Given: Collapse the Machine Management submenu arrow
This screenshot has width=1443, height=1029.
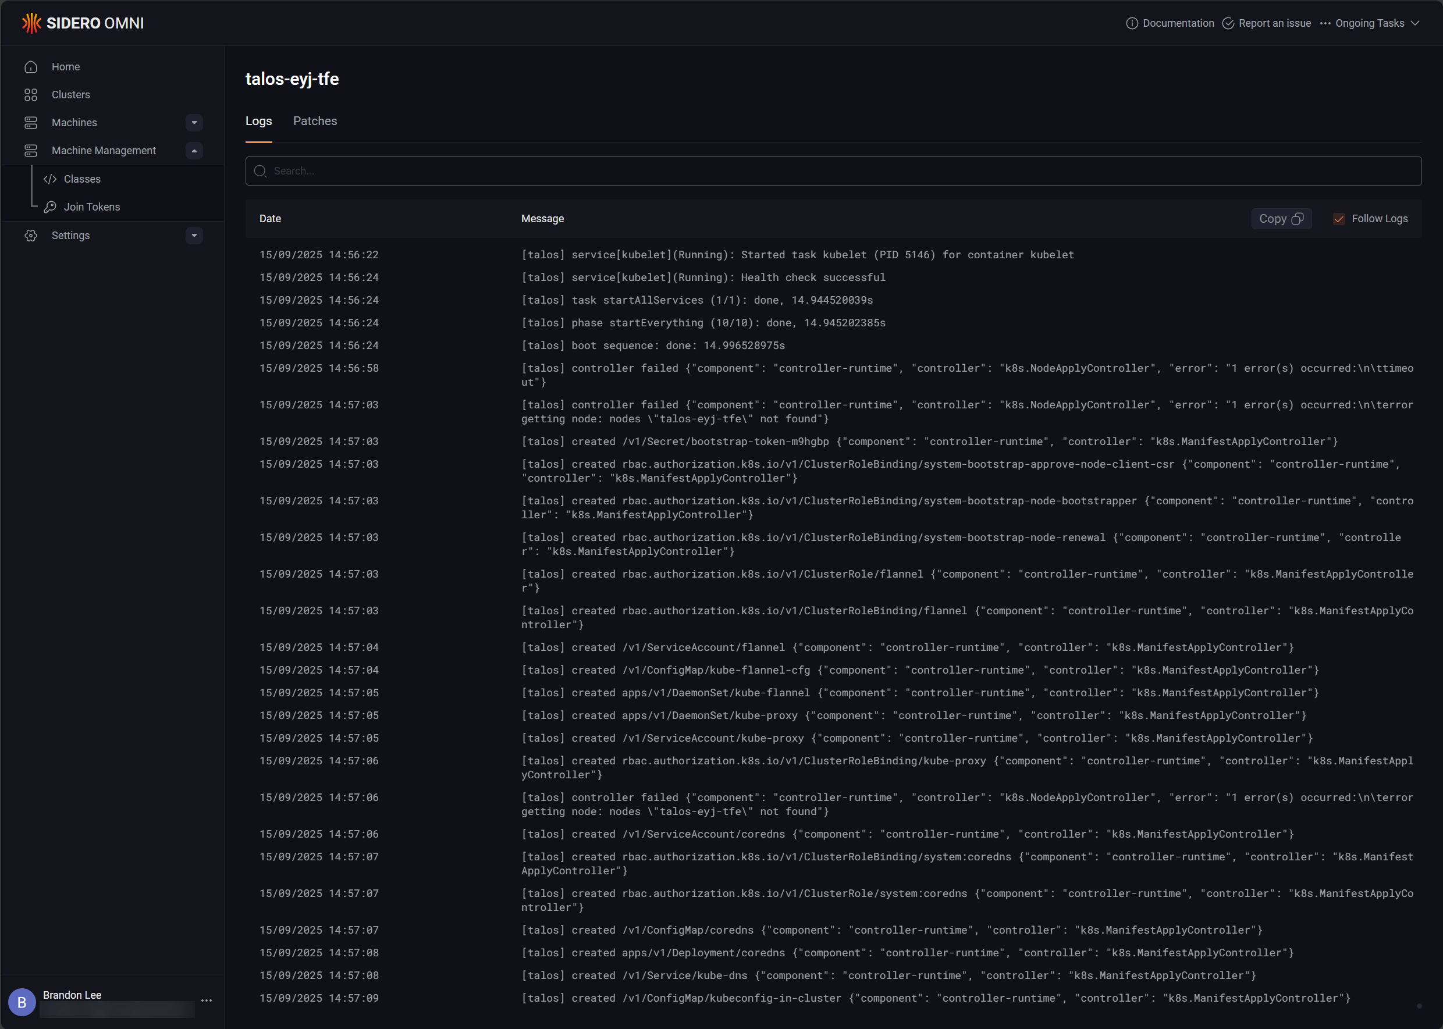Looking at the screenshot, I should coord(194,150).
